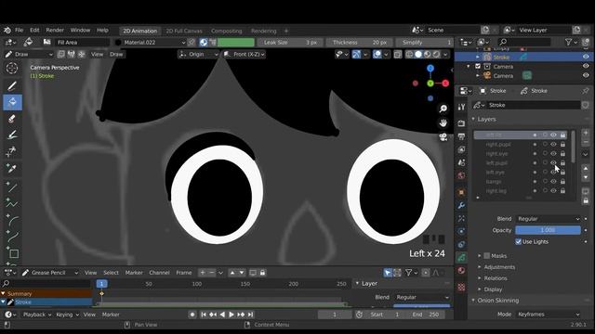The height and width of the screenshot is (334, 595).
Task: Click the Playback popover button
Action: pyautogui.click(x=37, y=315)
